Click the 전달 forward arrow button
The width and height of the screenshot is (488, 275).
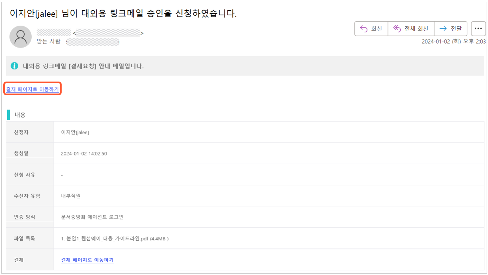pyautogui.click(x=450, y=29)
